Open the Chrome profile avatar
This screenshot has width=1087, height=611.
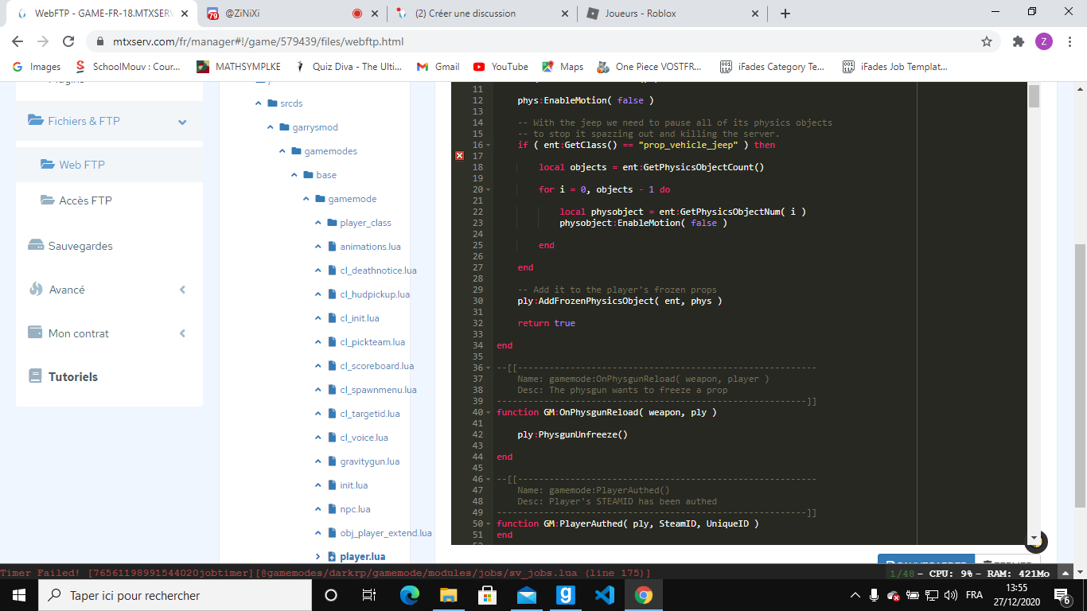pyautogui.click(x=1044, y=41)
